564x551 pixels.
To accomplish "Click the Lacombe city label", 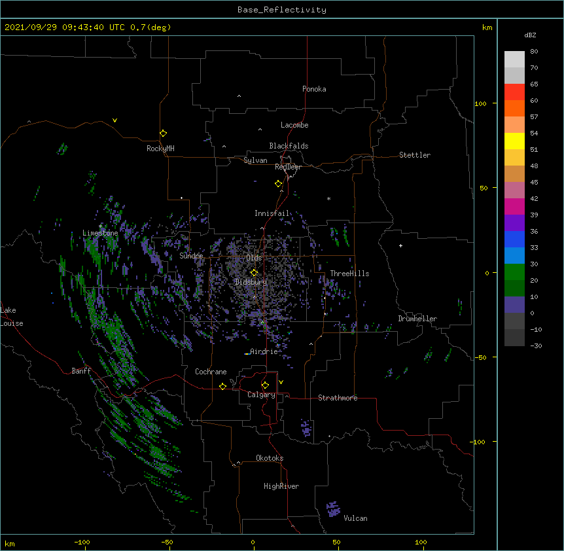I will tap(294, 125).
